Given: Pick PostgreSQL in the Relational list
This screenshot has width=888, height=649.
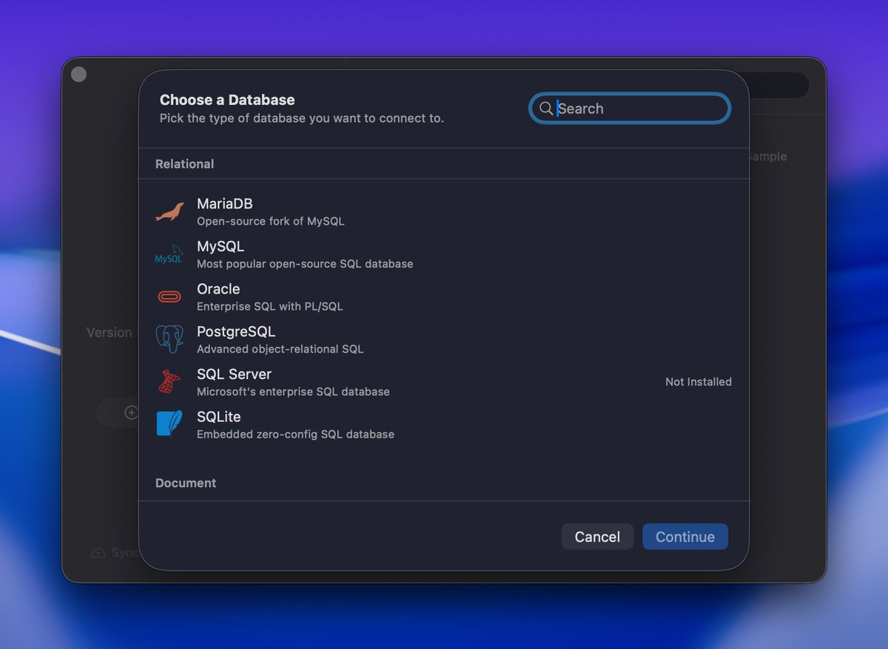Looking at the screenshot, I should tap(443, 339).
